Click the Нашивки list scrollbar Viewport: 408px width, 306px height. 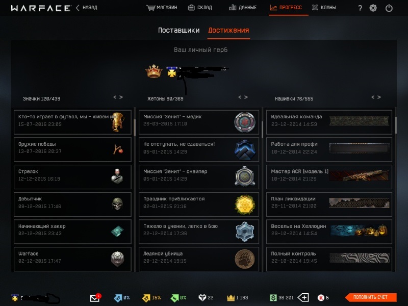[x=396, y=125]
